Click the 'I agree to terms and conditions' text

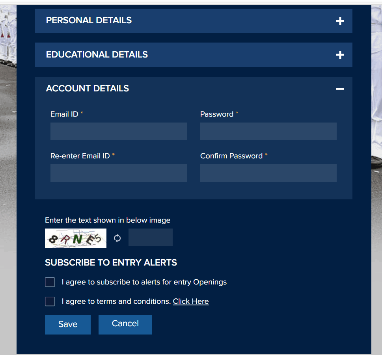116,301
